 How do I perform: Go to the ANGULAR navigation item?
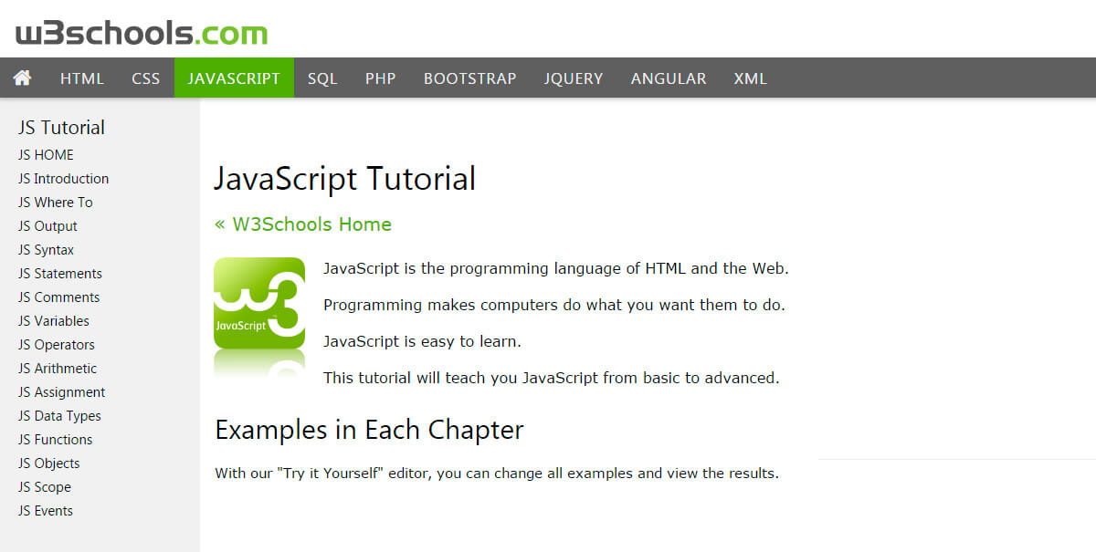click(669, 78)
